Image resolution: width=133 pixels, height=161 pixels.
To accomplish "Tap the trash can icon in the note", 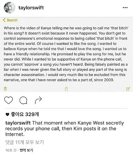I will pyautogui.click(x=5, y=89).
